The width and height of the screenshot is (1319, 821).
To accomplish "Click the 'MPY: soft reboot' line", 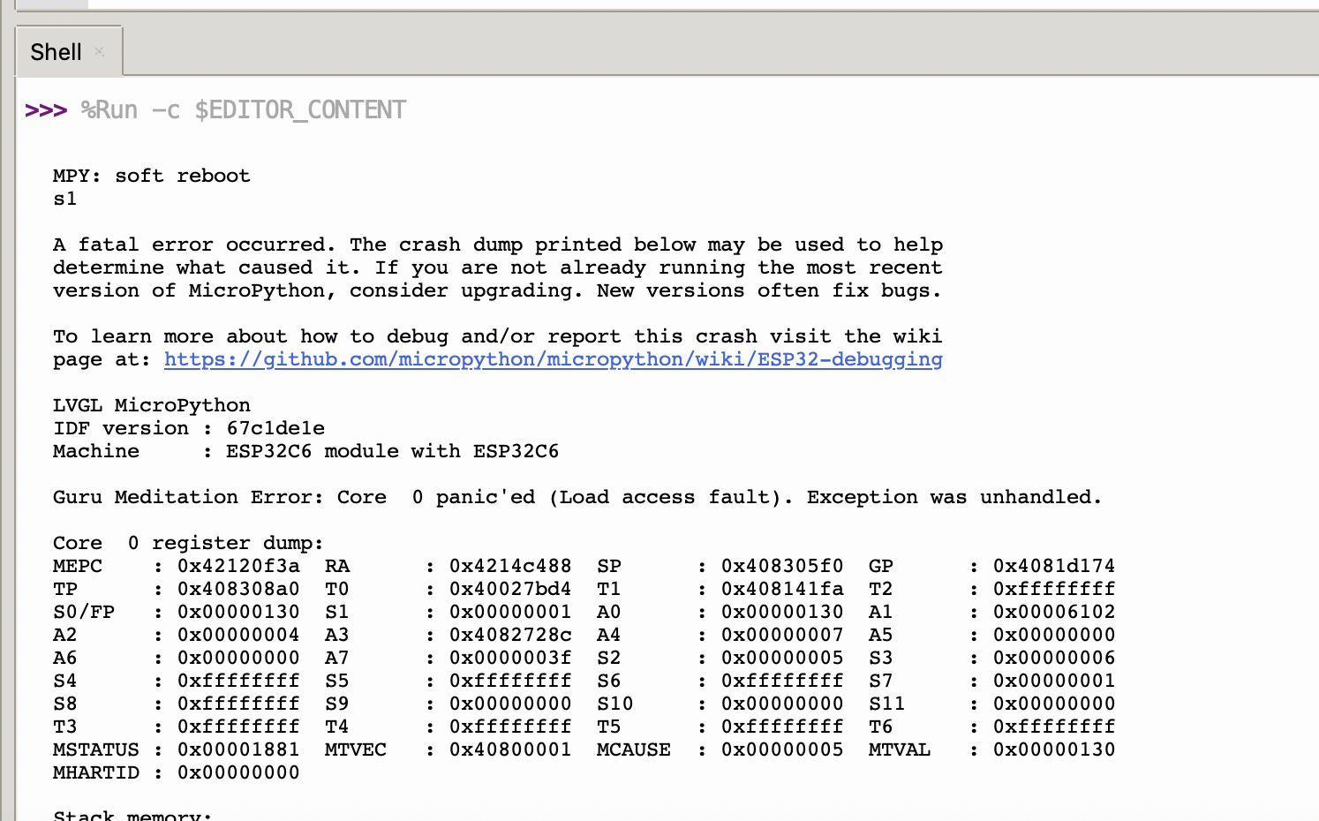I will tap(152, 176).
